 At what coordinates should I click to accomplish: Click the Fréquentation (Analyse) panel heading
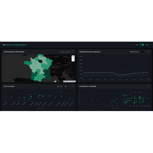(90, 52)
